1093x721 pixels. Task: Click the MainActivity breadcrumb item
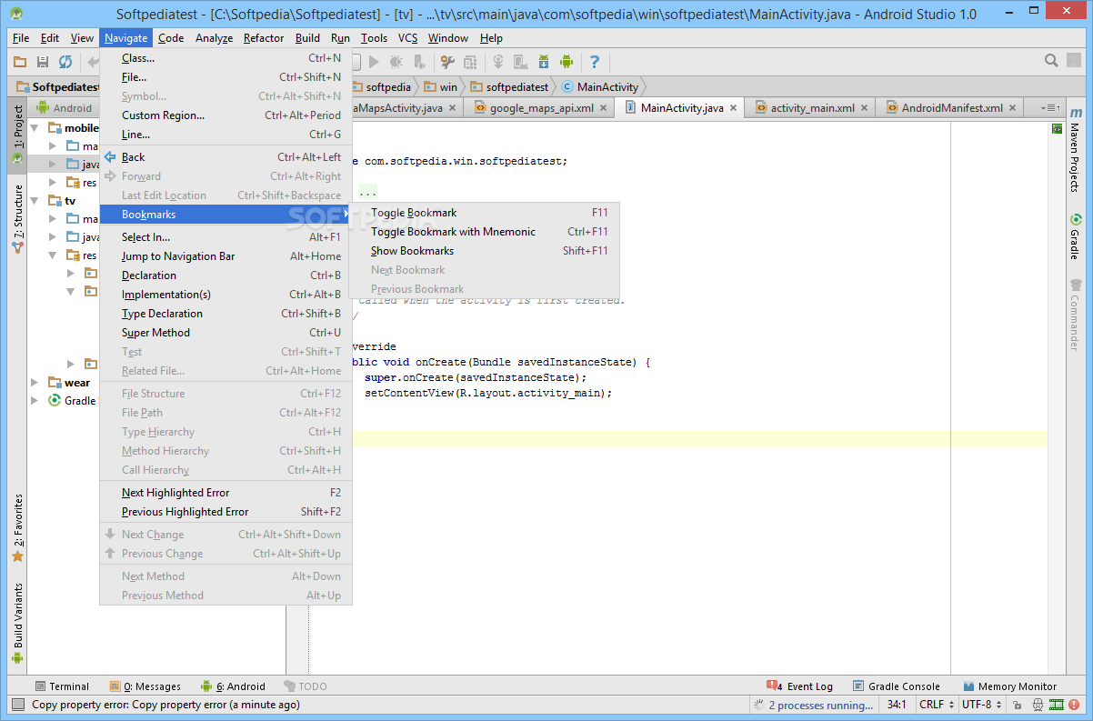(x=601, y=87)
